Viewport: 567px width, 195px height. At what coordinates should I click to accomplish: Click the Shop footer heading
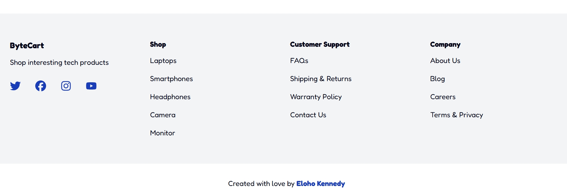click(158, 45)
